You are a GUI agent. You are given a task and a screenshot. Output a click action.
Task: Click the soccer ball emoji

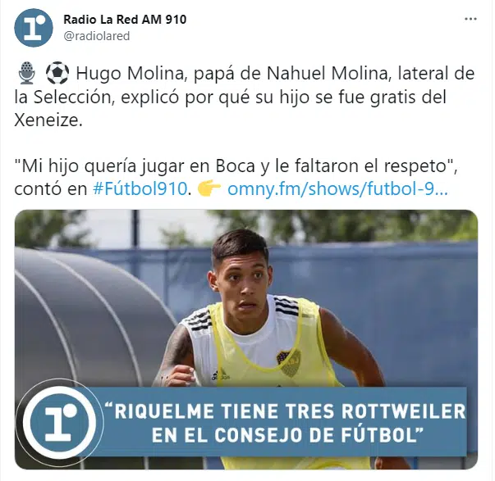click(x=57, y=73)
